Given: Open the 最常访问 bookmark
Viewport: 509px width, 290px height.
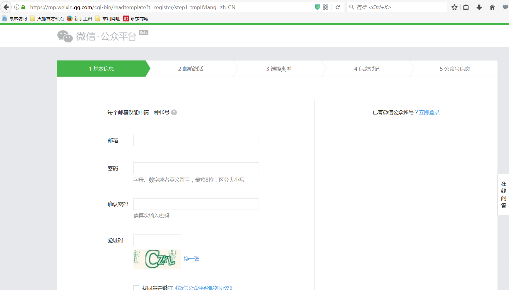Looking at the screenshot, I should 14,18.
